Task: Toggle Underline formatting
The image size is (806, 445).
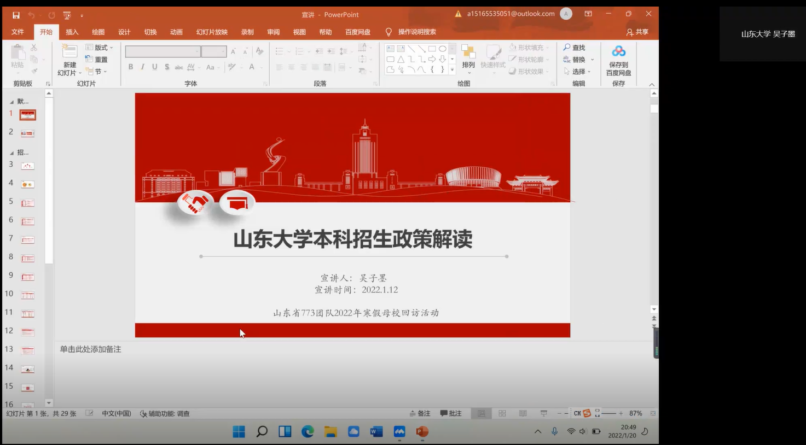Action: pos(154,67)
